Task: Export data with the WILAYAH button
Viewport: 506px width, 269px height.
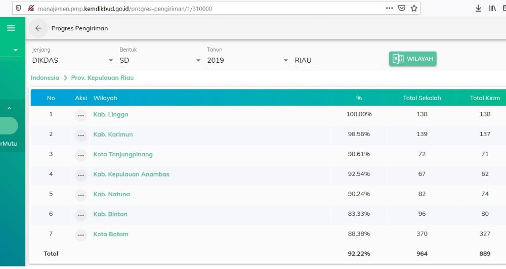Action: point(412,59)
